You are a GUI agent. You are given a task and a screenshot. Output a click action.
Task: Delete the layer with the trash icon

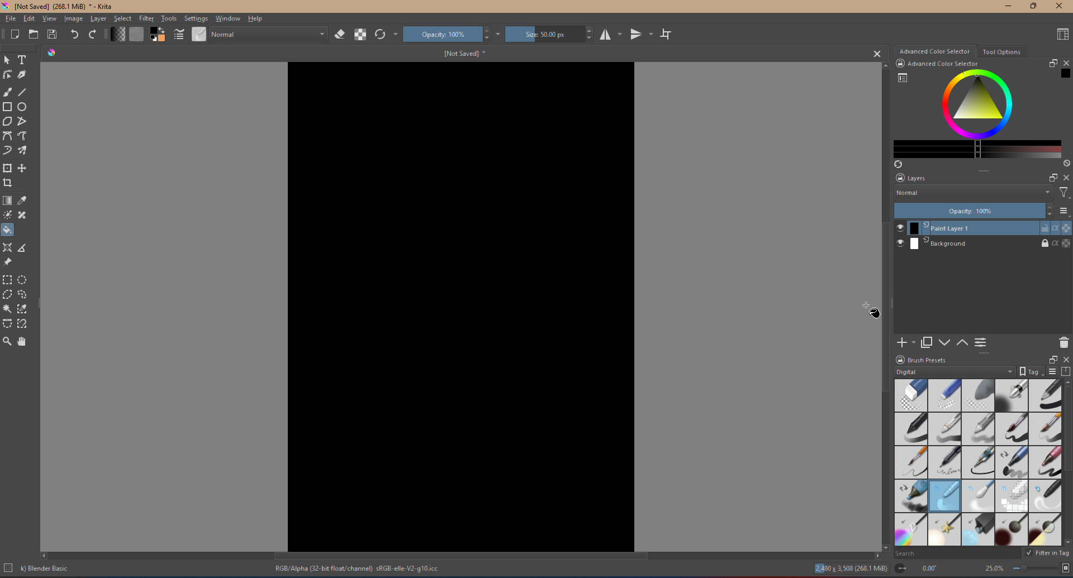click(1063, 342)
